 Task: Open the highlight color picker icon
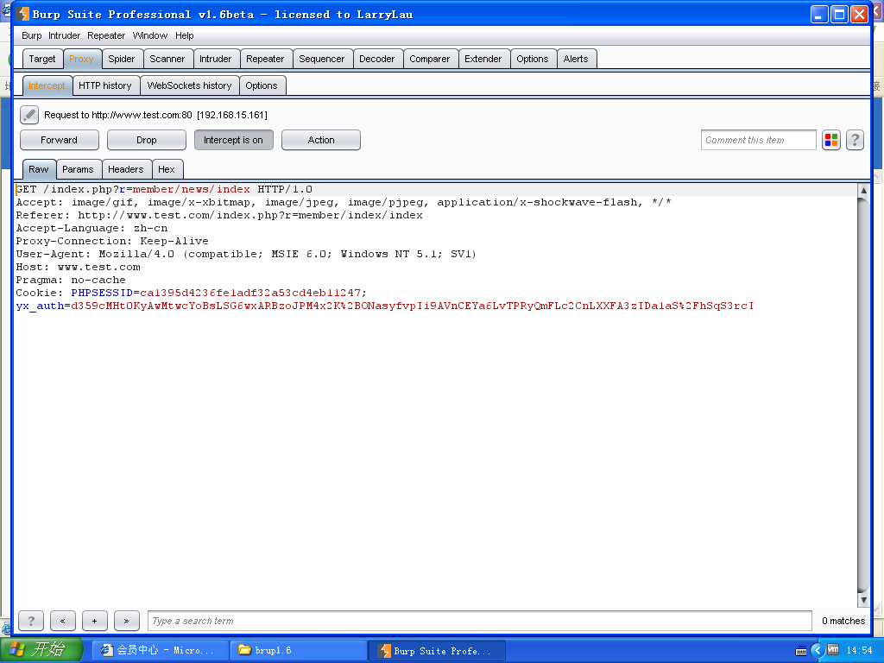(831, 140)
